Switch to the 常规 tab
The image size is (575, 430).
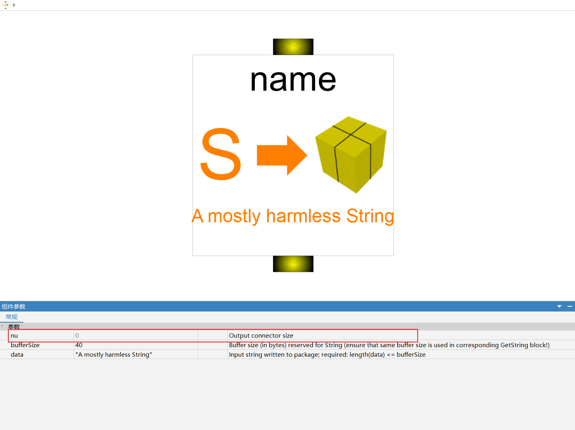[x=11, y=317]
